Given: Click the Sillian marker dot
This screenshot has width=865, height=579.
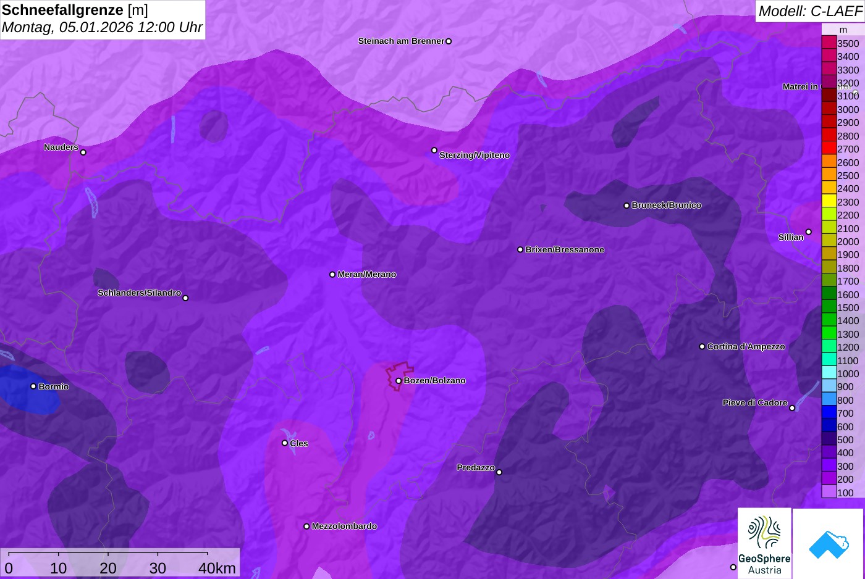Looking at the screenshot, I should (x=809, y=232).
